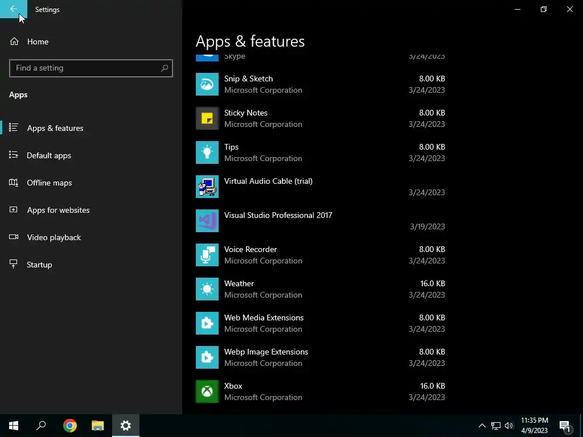
Task: Open the network status tray icon
Action: point(496,426)
